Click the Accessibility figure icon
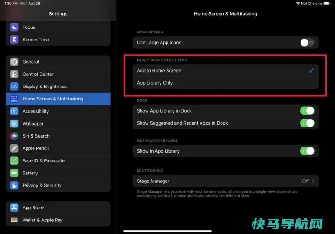The width and height of the screenshot is (335, 234). (14, 111)
